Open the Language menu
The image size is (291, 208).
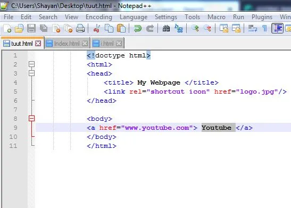pos(134,17)
